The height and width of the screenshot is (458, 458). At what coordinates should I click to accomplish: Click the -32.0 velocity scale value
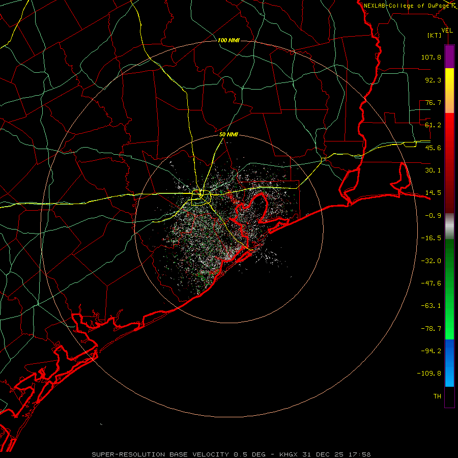tap(431, 261)
